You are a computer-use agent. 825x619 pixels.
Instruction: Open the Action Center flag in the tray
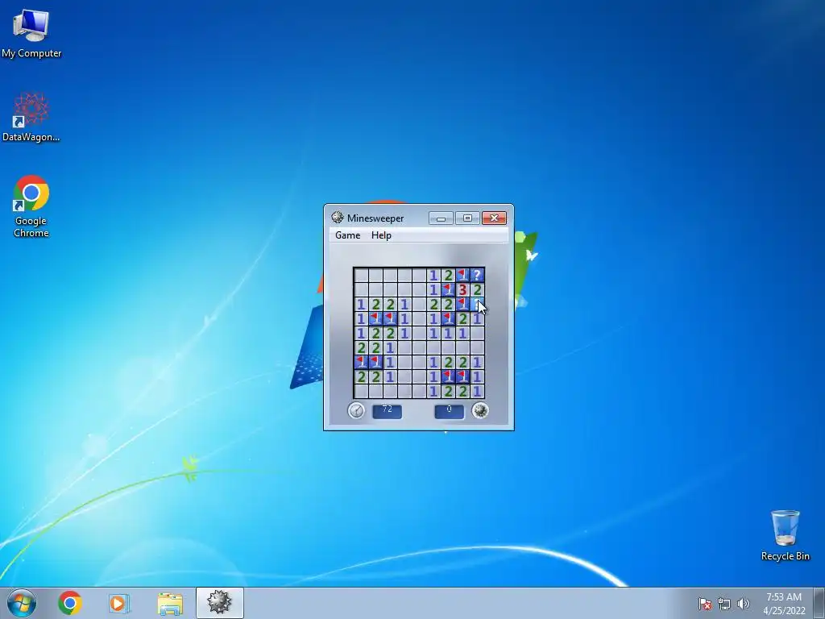tap(704, 604)
